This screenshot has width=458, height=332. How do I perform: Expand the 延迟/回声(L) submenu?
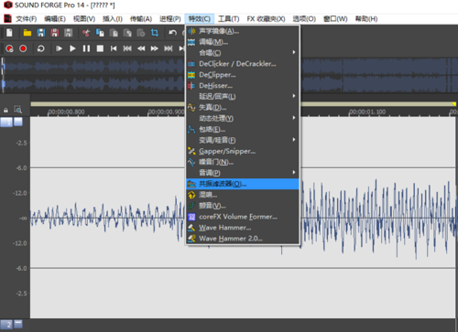[x=243, y=97]
